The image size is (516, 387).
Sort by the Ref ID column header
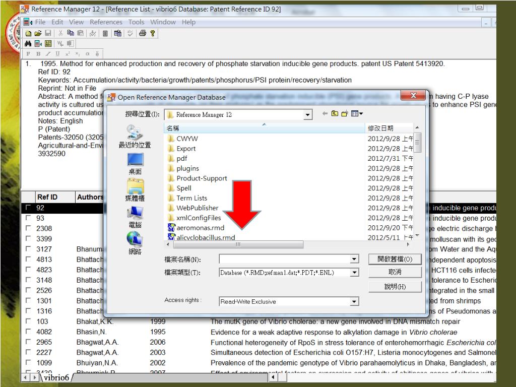pyautogui.click(x=54, y=197)
